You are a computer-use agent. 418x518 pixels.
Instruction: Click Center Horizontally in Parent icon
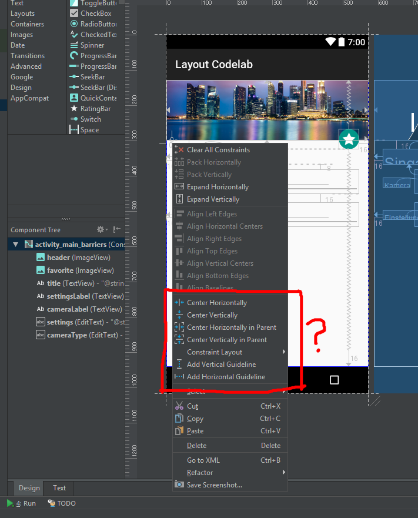[x=179, y=327]
